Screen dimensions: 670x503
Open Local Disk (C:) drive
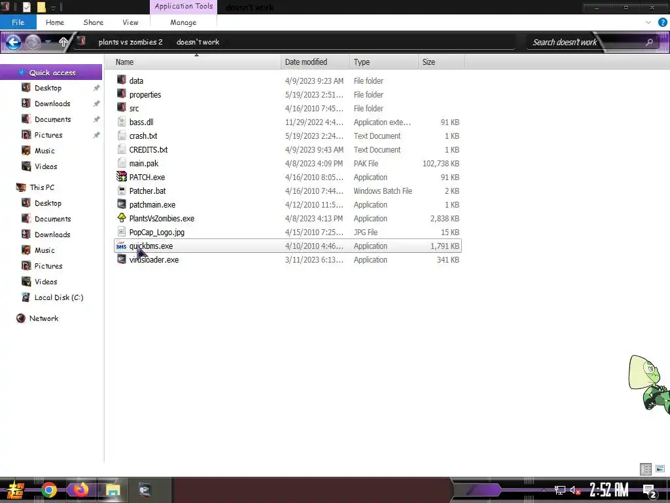tap(58, 297)
